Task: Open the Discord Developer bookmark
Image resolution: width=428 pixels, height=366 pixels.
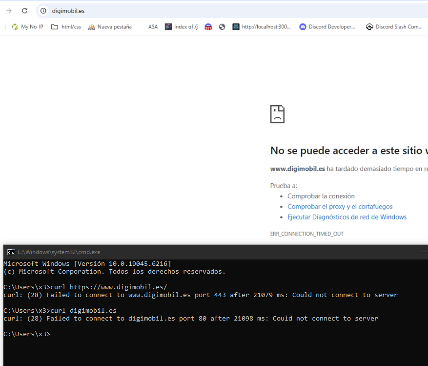Action: click(327, 27)
